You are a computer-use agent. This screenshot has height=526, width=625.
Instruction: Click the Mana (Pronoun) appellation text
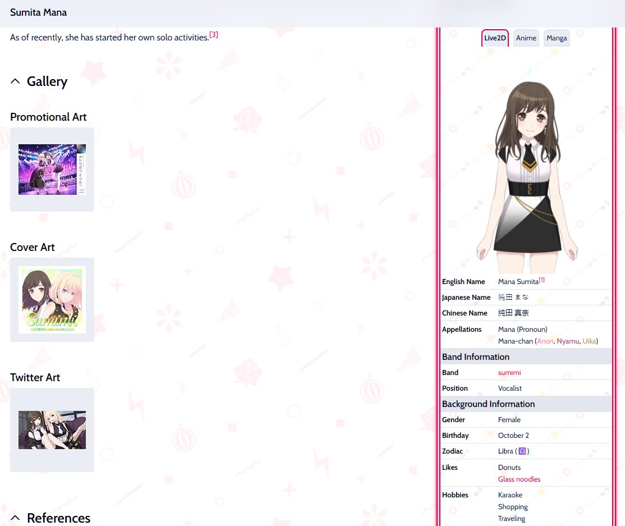[x=522, y=330]
